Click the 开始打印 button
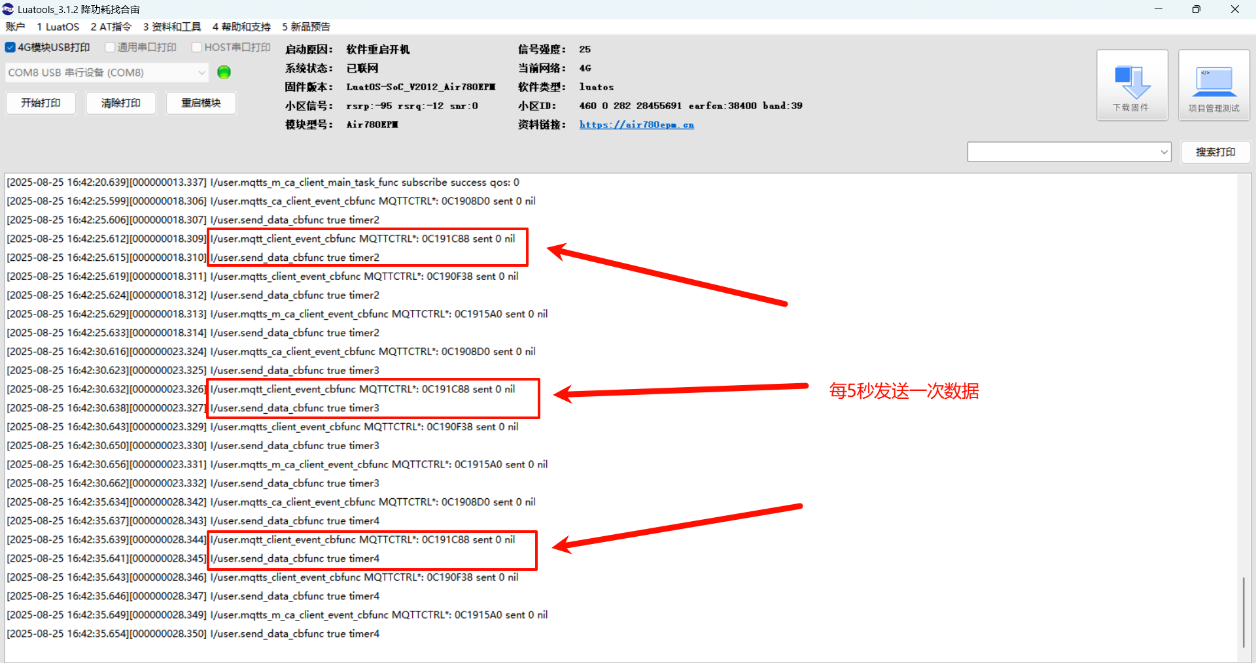Viewport: 1256px width, 663px height. tap(41, 103)
